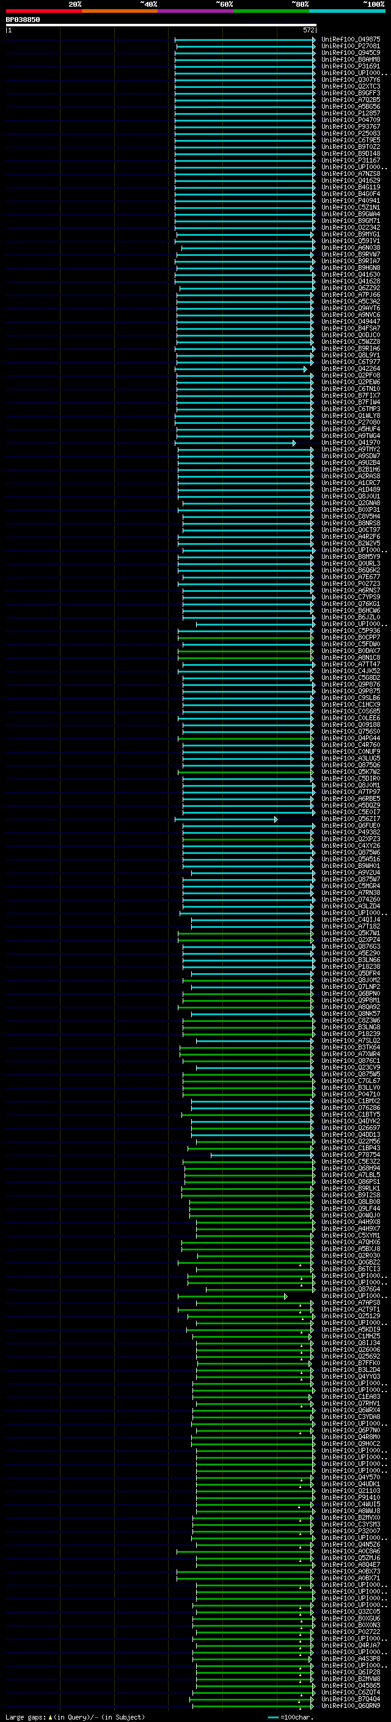Select the label UniRef100_Q41630
391x1722 pixels.
tap(350, 275)
